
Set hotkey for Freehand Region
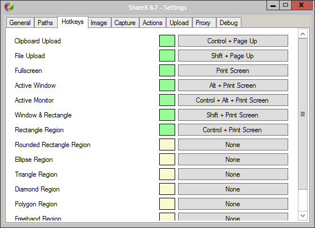(x=233, y=217)
